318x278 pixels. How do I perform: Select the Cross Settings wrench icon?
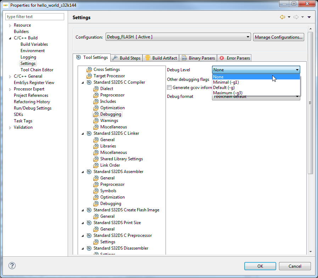click(x=89, y=69)
